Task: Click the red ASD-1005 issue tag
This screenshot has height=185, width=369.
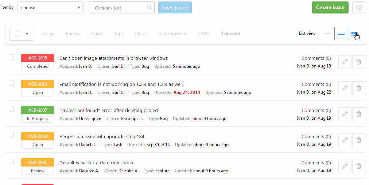Action: click(x=38, y=58)
